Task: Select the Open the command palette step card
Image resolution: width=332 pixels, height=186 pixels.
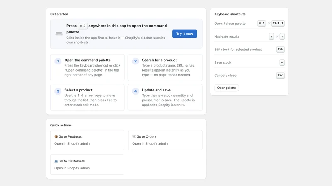Action: 88,67
